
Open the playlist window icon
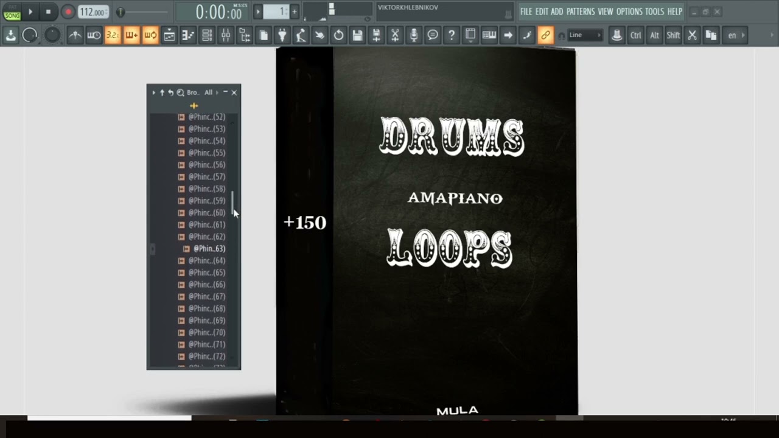(169, 35)
